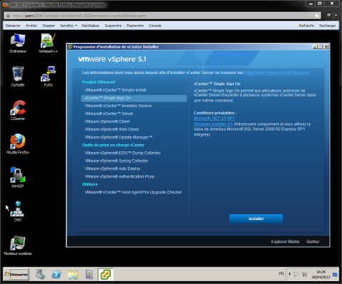This screenshot has height=284, width=342.
Task: Open PowerShell icon in taskbar
Action: (x=56, y=275)
